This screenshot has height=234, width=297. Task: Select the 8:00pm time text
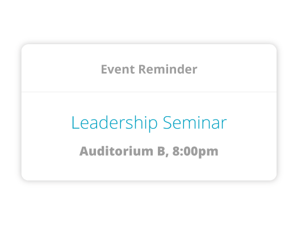pyautogui.click(x=195, y=152)
